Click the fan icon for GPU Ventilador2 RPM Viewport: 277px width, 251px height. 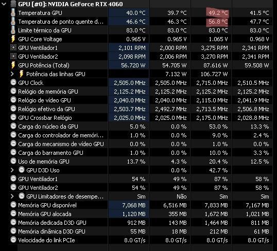click(x=13, y=57)
